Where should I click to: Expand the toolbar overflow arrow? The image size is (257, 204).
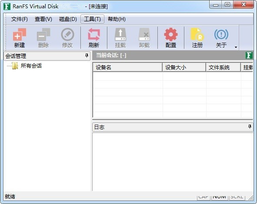tap(236, 47)
